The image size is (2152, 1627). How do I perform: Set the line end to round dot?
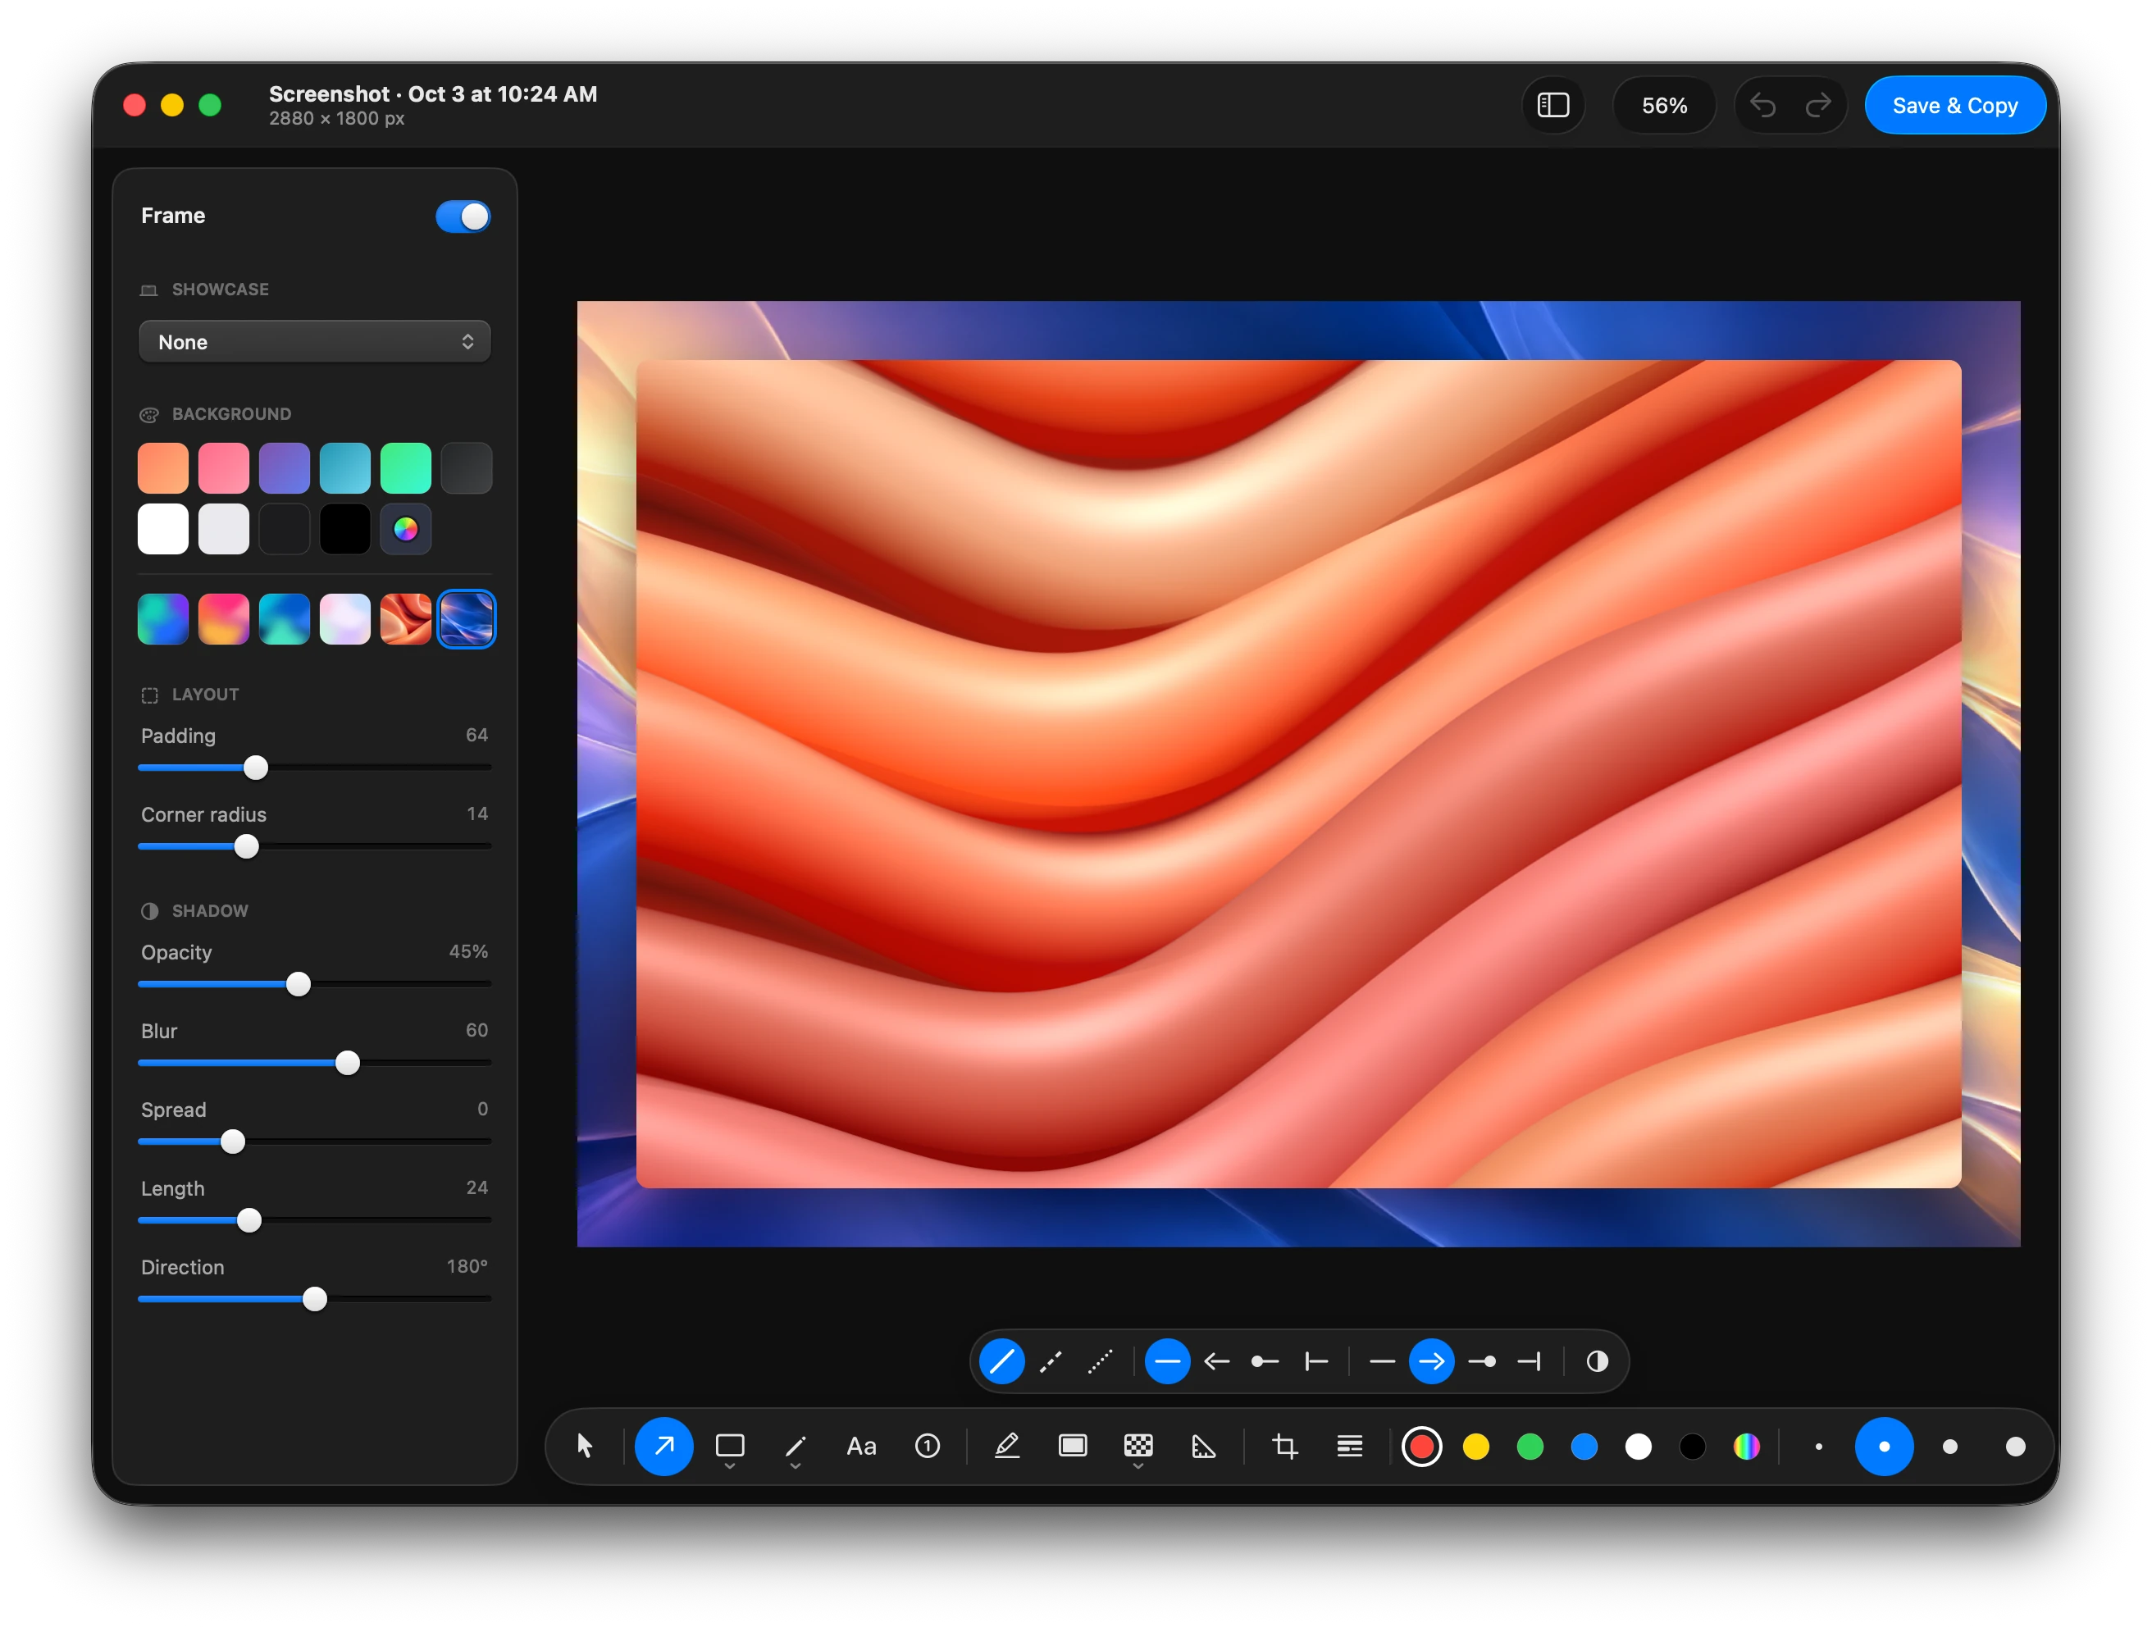point(1482,1360)
